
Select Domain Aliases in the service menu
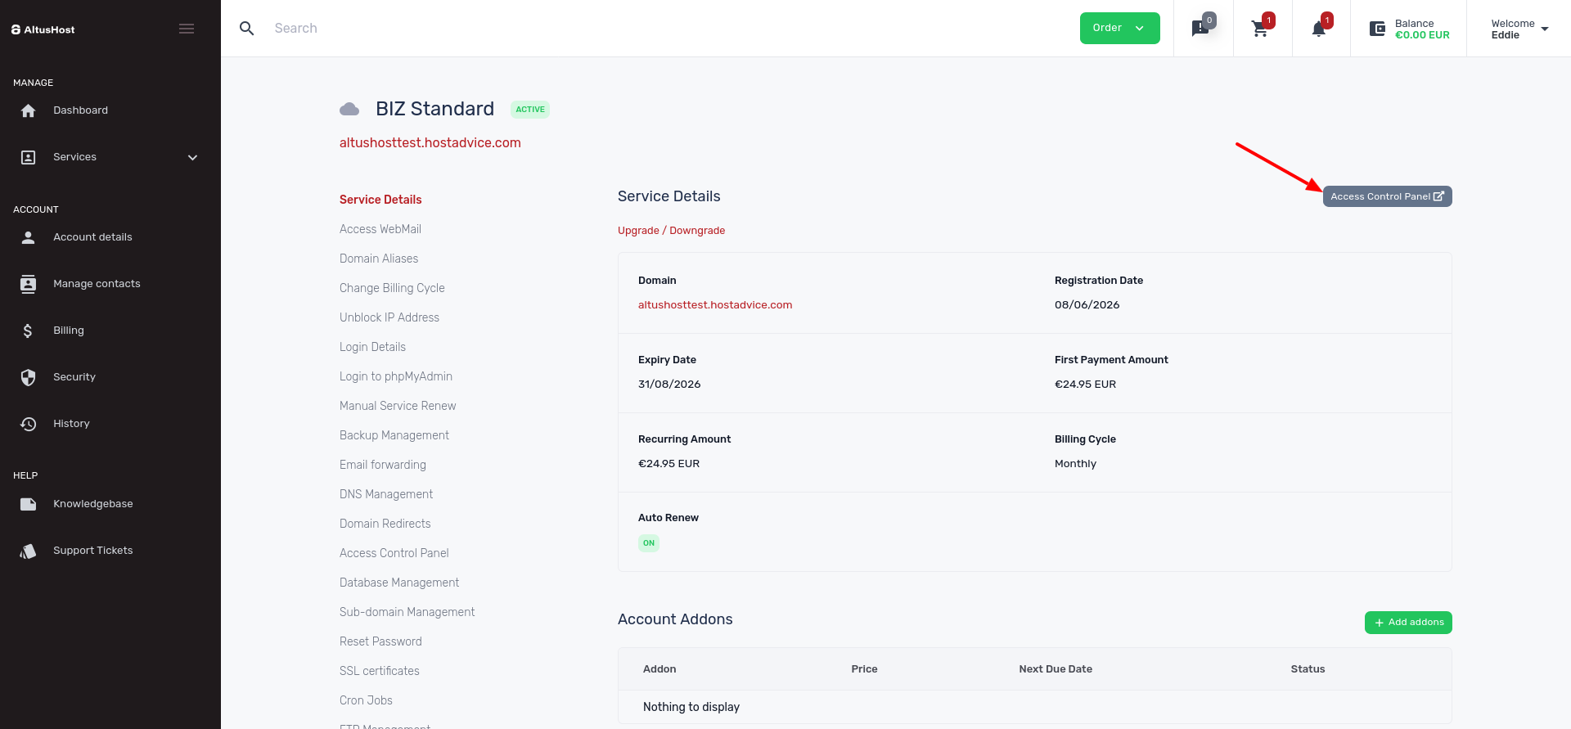tap(379, 259)
